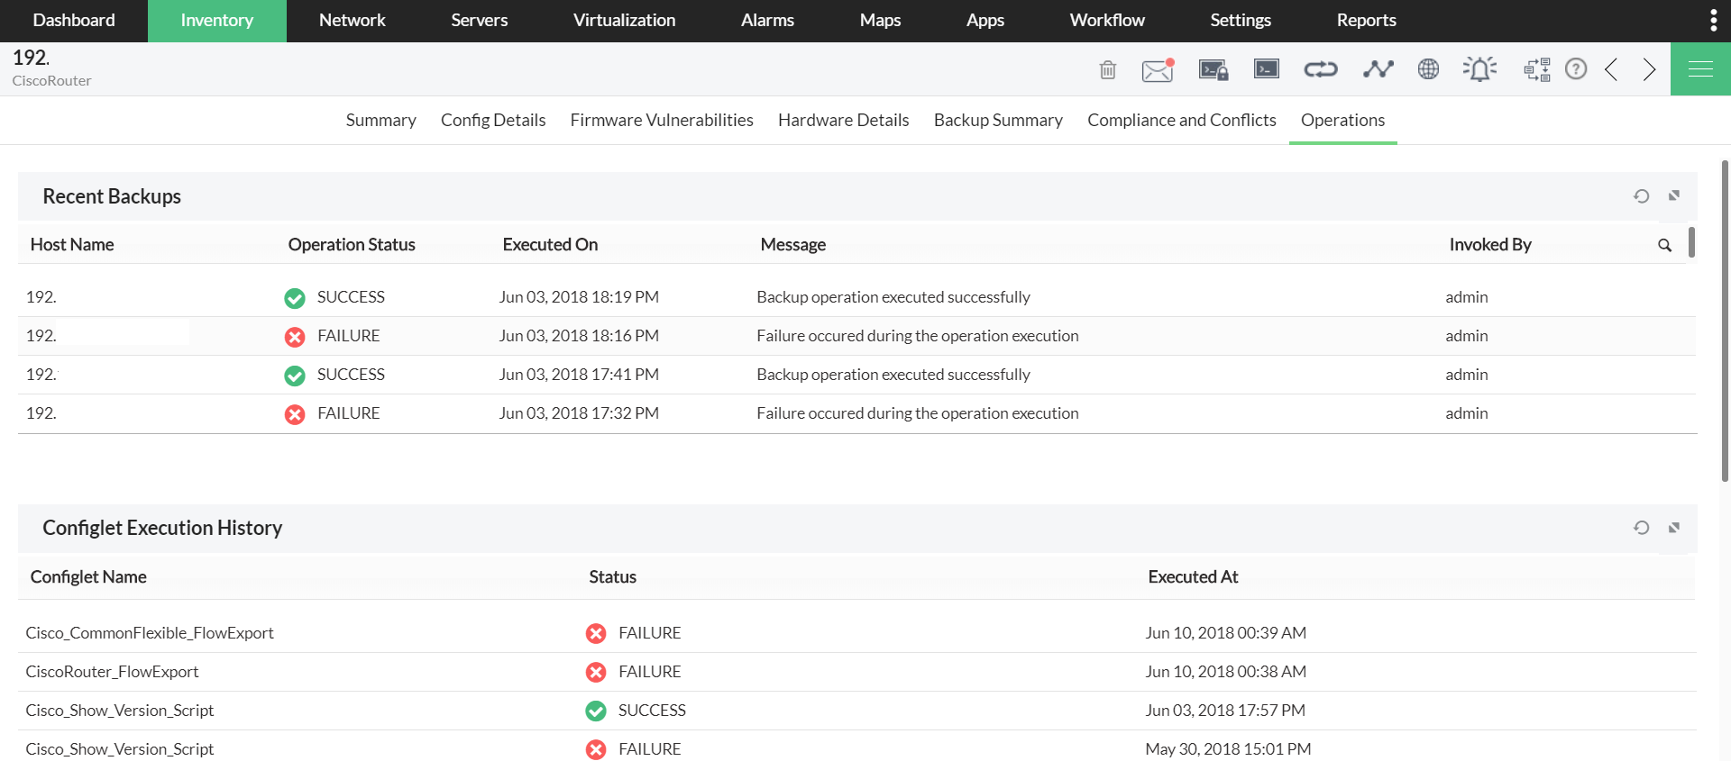Refresh the Recent Backups panel
The height and width of the screenshot is (761, 1731).
point(1642,196)
